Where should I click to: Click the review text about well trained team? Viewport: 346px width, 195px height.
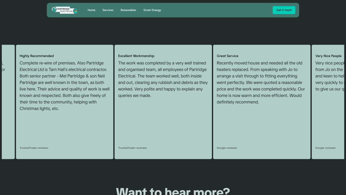tap(163, 79)
